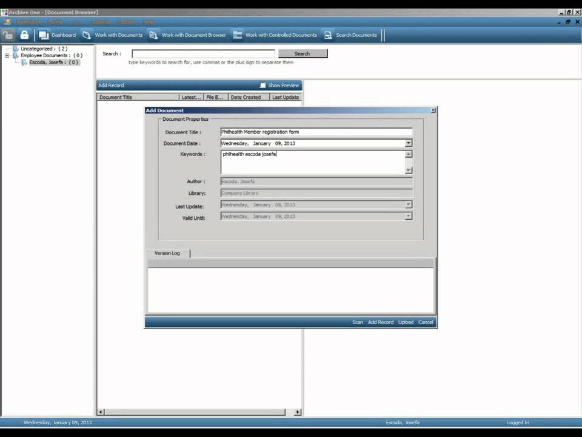Screen dimensions: 582x437
Task: Click Keywords scroll up arrow
Action: click(409, 154)
